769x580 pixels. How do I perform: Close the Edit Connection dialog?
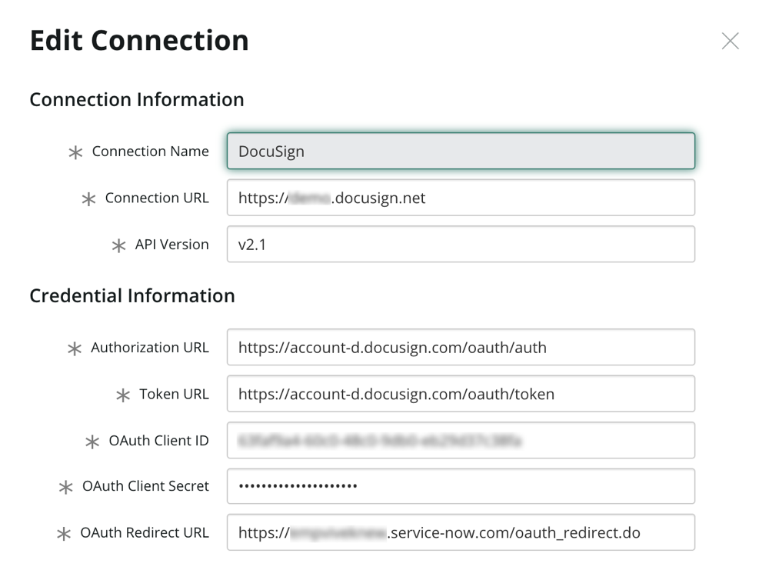click(x=731, y=42)
